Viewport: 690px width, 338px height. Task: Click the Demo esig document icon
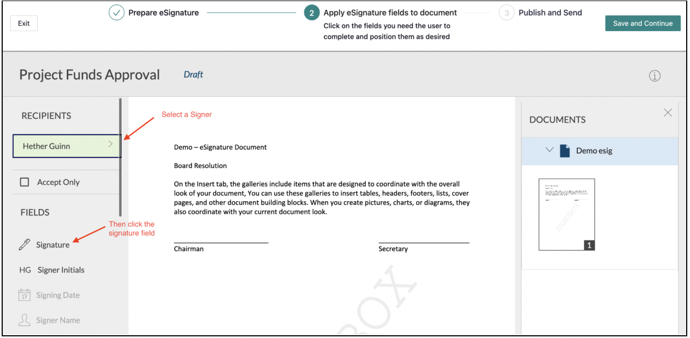pyautogui.click(x=566, y=151)
